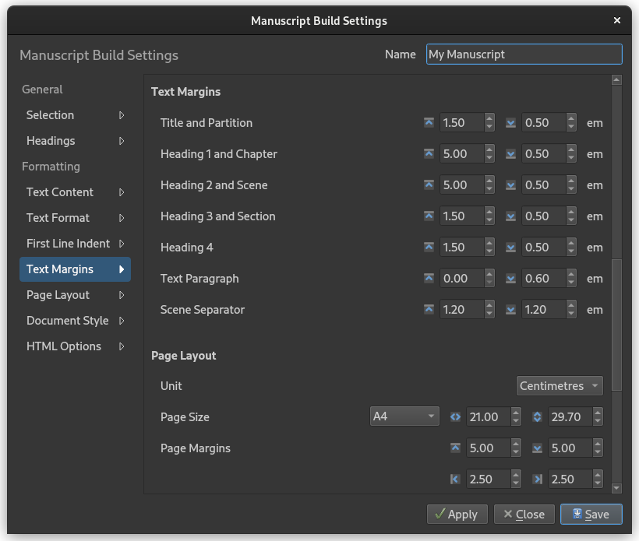Click top margin icon for Heading 3 and Section
Screen dimensions: 639x541
tap(429, 216)
